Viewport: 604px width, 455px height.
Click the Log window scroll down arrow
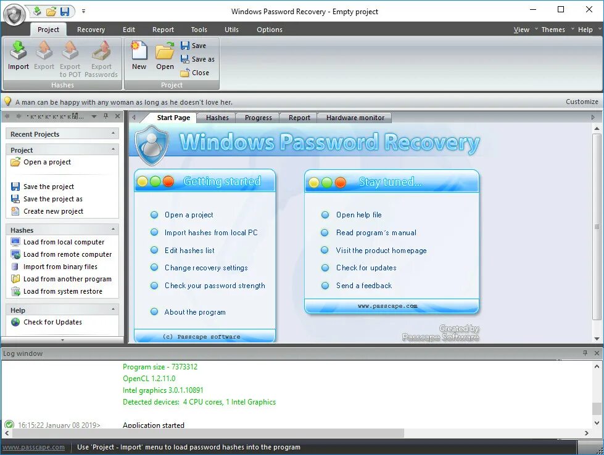(597, 423)
